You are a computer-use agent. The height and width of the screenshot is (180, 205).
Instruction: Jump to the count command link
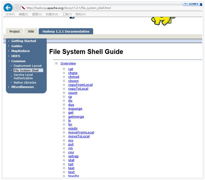tap(73, 93)
